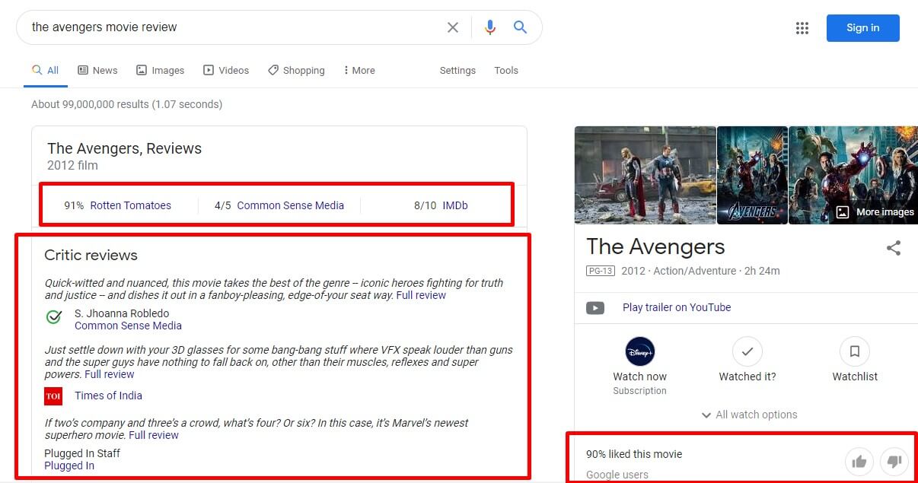Screen dimensions: 918x483
Task: Dislike this movie with thumbs down
Action: click(894, 461)
